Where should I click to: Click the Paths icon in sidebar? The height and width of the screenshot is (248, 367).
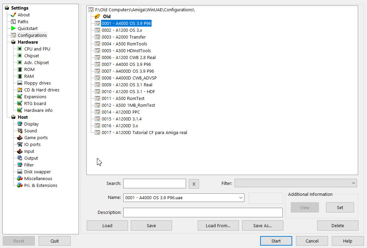point(13,22)
